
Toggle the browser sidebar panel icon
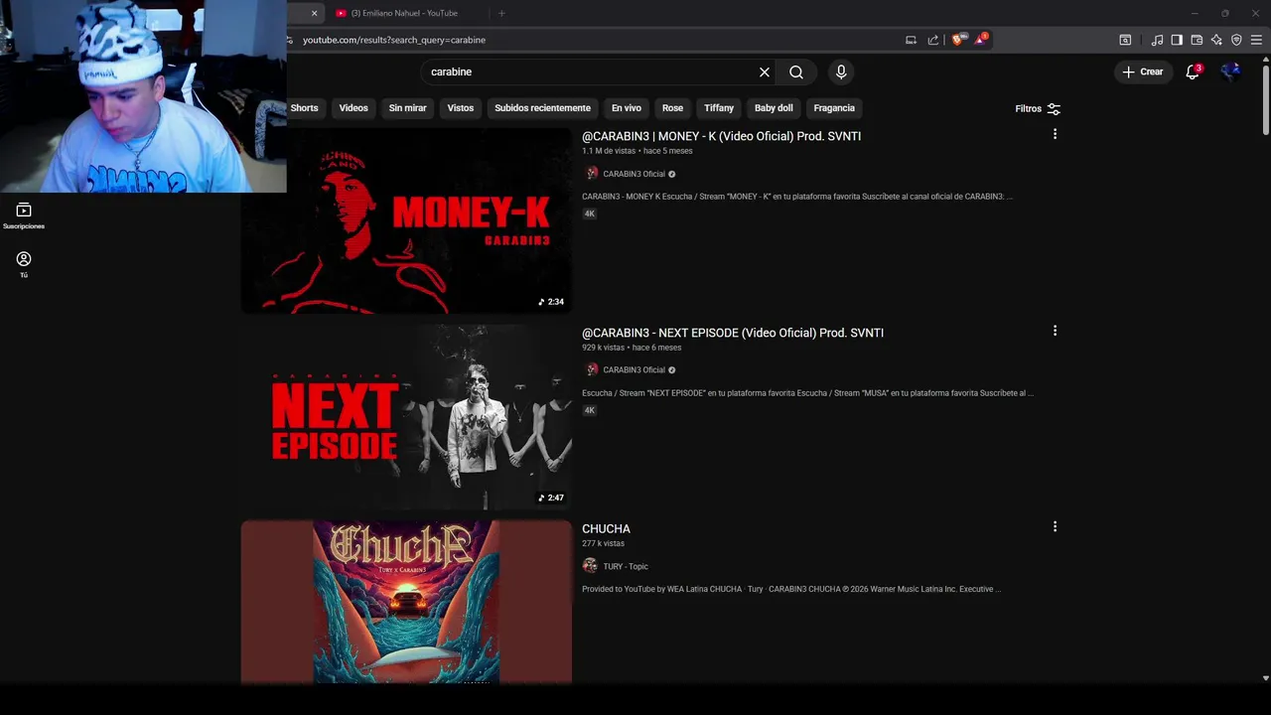click(1177, 40)
